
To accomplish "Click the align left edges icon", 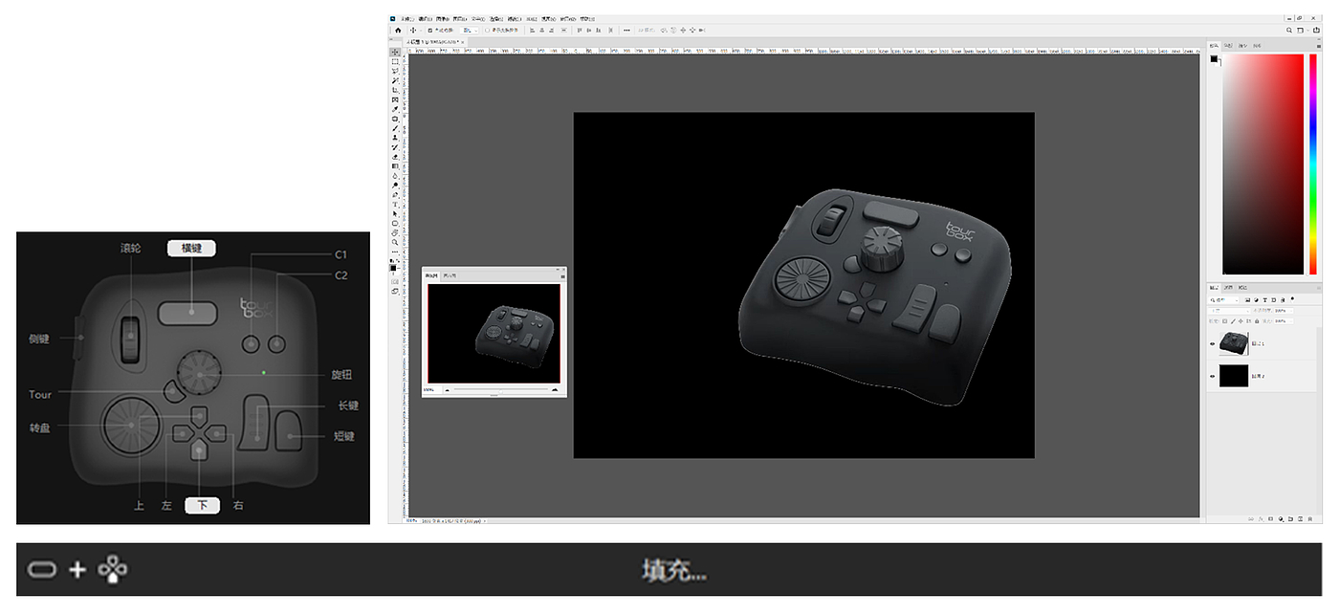I will 533,31.
